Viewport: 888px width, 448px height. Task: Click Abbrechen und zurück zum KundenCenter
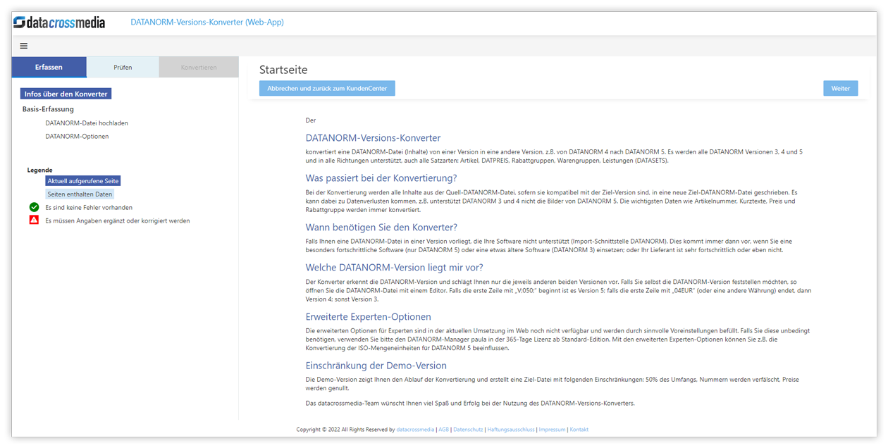pos(327,88)
